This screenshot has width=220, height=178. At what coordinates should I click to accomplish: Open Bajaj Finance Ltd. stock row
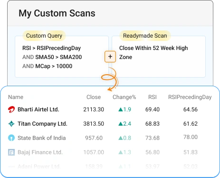tap(110, 152)
